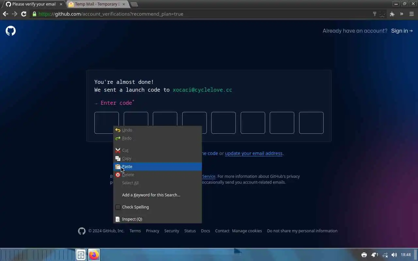Open the Security link in the footer

tap(172, 231)
